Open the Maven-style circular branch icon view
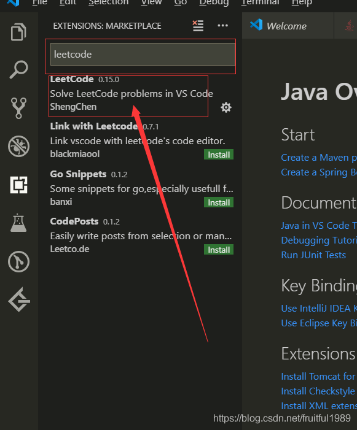 pyautogui.click(x=18, y=262)
